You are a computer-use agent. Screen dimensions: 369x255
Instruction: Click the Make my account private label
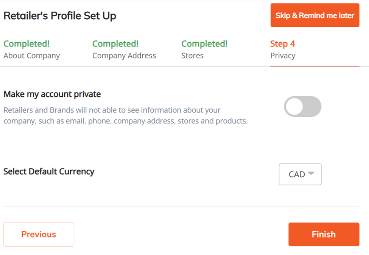click(x=52, y=94)
